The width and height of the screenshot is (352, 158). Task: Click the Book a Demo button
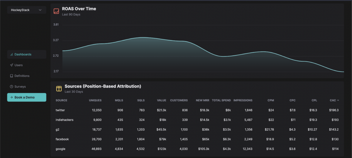[27, 97]
